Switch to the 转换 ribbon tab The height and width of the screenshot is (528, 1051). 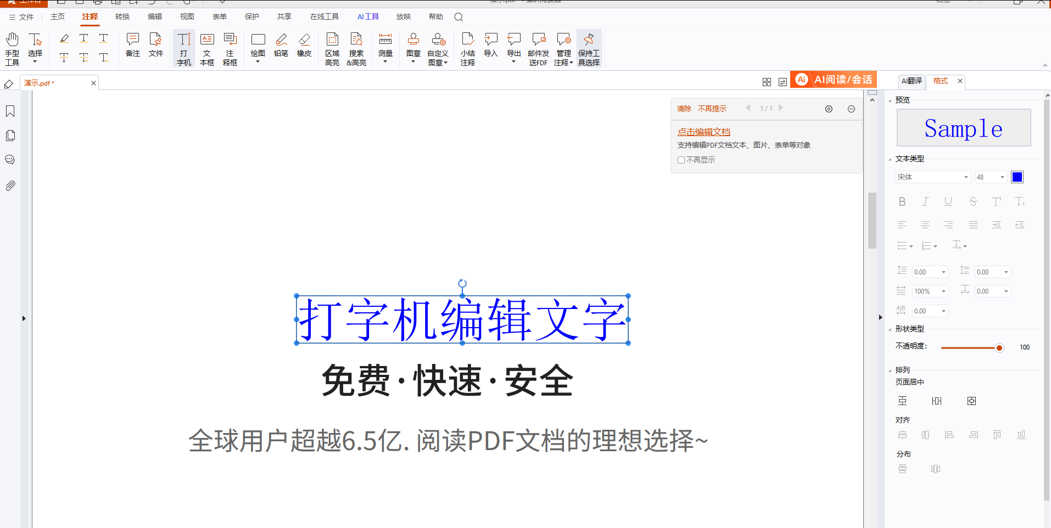click(122, 16)
